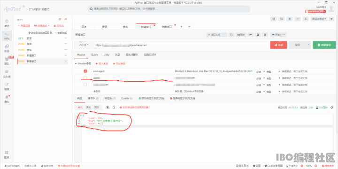338x169 pixels.
Task: Share the interface using the arrow icon
Action: point(251,35)
